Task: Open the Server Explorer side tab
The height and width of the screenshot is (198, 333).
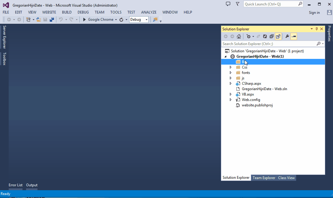Action: coord(4,37)
